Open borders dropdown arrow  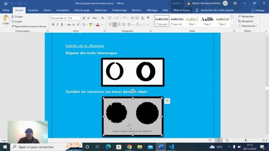tap(148, 24)
